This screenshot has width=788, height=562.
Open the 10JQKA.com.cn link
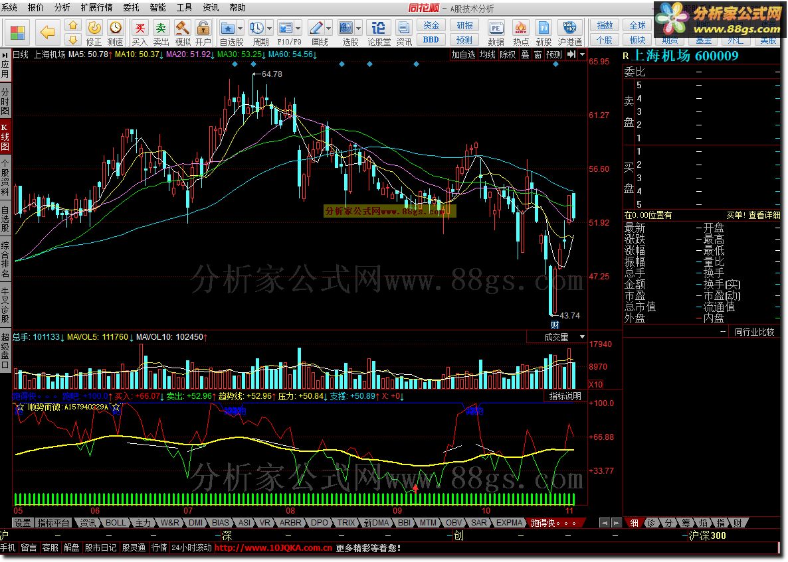pos(273,548)
